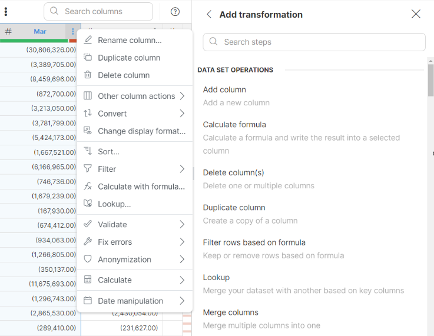Open the three-dot menu beside Search columns
This screenshot has height=336, width=434.
6,11
